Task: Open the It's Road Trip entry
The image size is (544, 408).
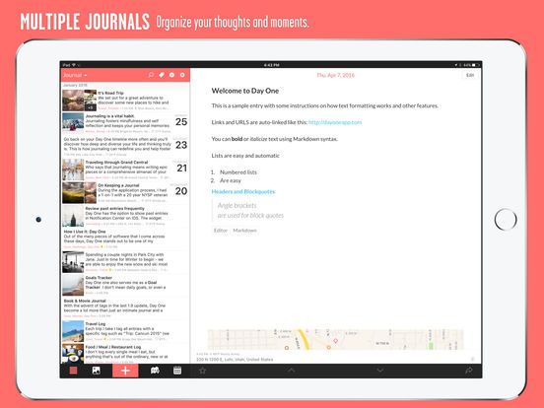Action: point(125,101)
